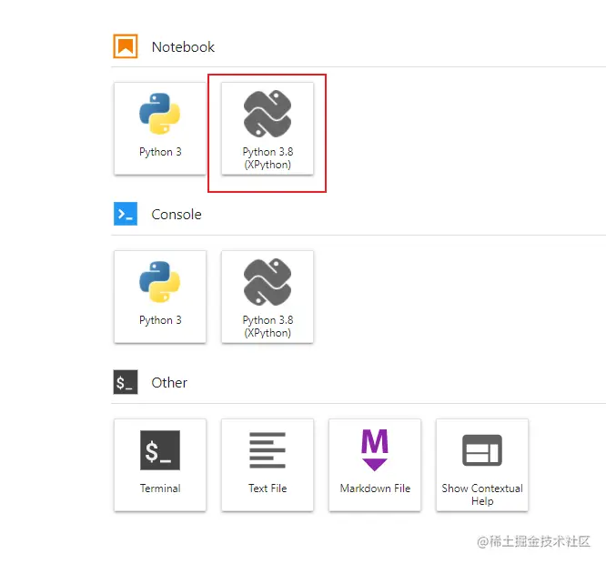This screenshot has height=564, width=606.
Task: Click the Python 3.8 (XPython) label under Console
Action: pos(268,327)
